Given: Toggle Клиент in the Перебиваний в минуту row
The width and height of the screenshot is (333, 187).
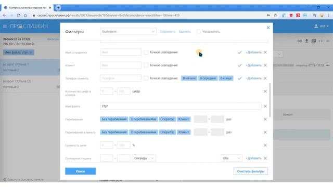Looking at the screenshot, I should pos(184,132).
